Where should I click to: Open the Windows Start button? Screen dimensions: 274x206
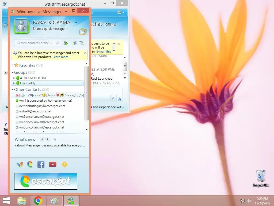[6, 201]
